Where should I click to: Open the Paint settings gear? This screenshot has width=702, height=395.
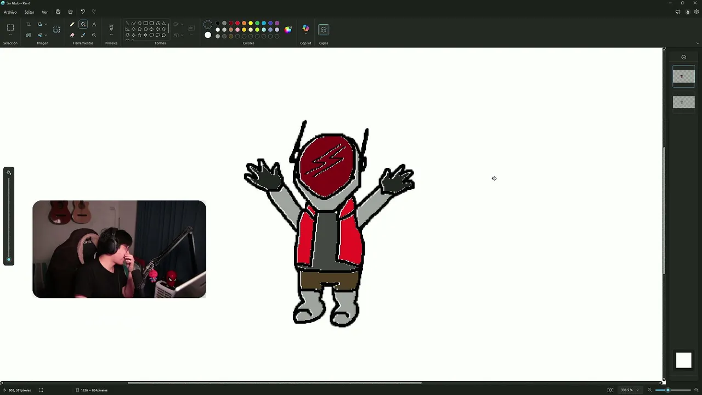coord(695,12)
